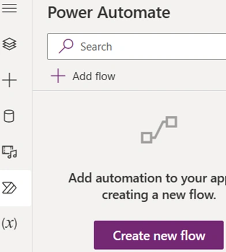Click Add flow
The height and width of the screenshot is (252, 226).
(83, 76)
